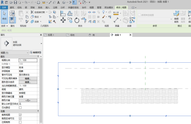Collapse the 范围 (Extents) section expander
Image resolution: width=191 pixels, height=124 pixels.
(38, 111)
